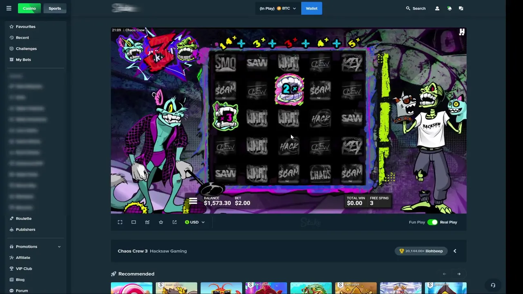This screenshot has width=523, height=294.
Task: Open the notifications bell icon
Action: click(x=449, y=8)
